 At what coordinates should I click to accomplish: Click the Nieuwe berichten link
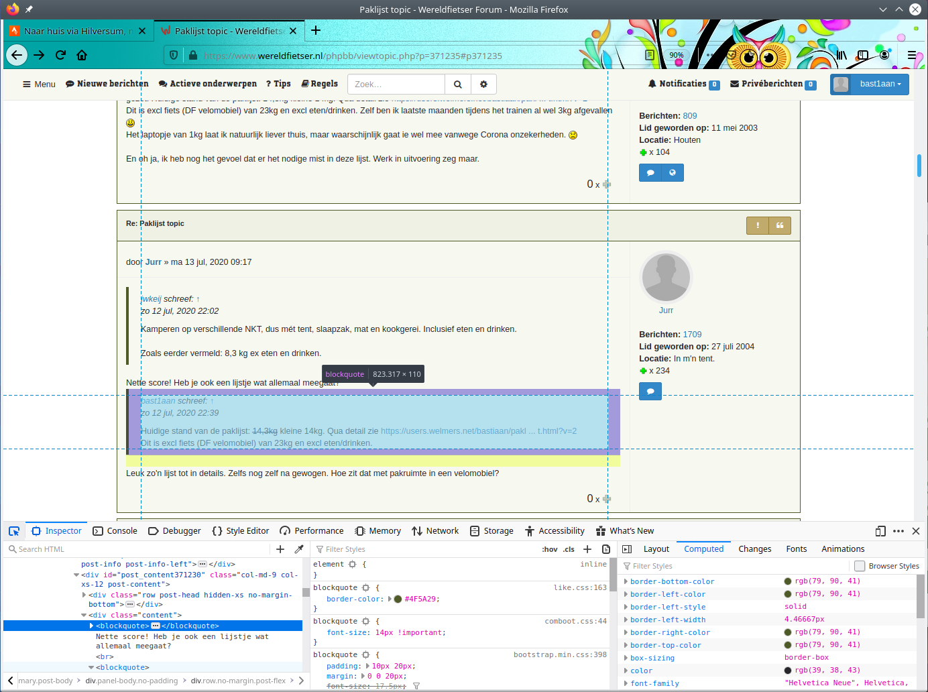click(x=107, y=84)
